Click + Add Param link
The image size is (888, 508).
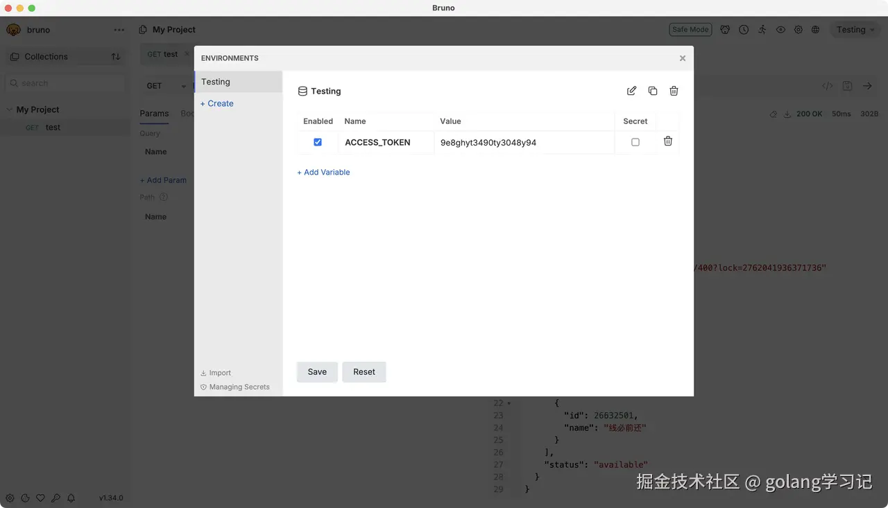tap(163, 180)
